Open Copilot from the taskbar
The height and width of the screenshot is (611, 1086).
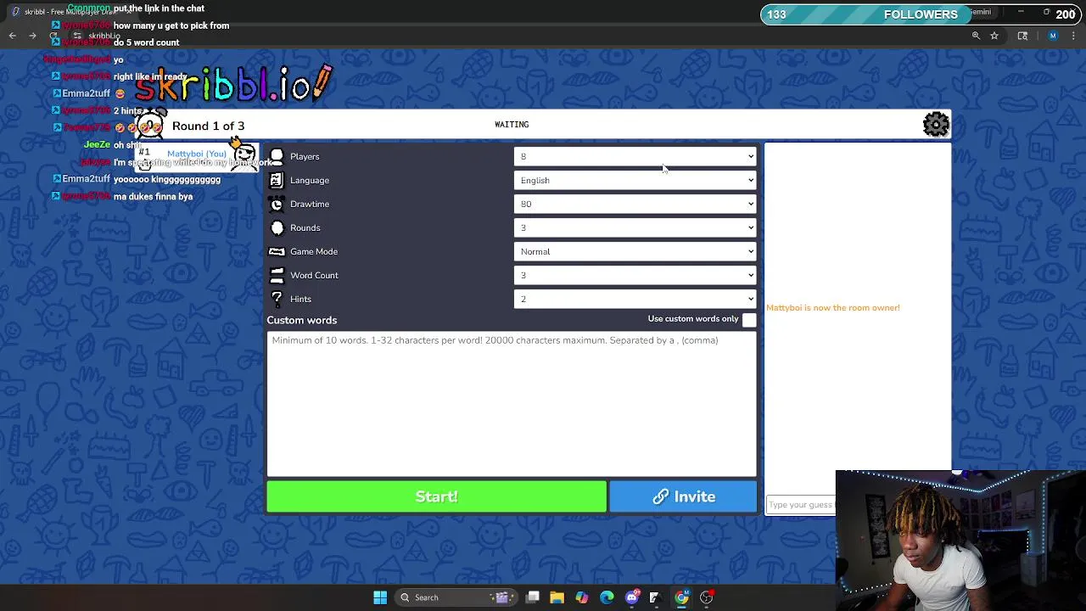[581, 597]
